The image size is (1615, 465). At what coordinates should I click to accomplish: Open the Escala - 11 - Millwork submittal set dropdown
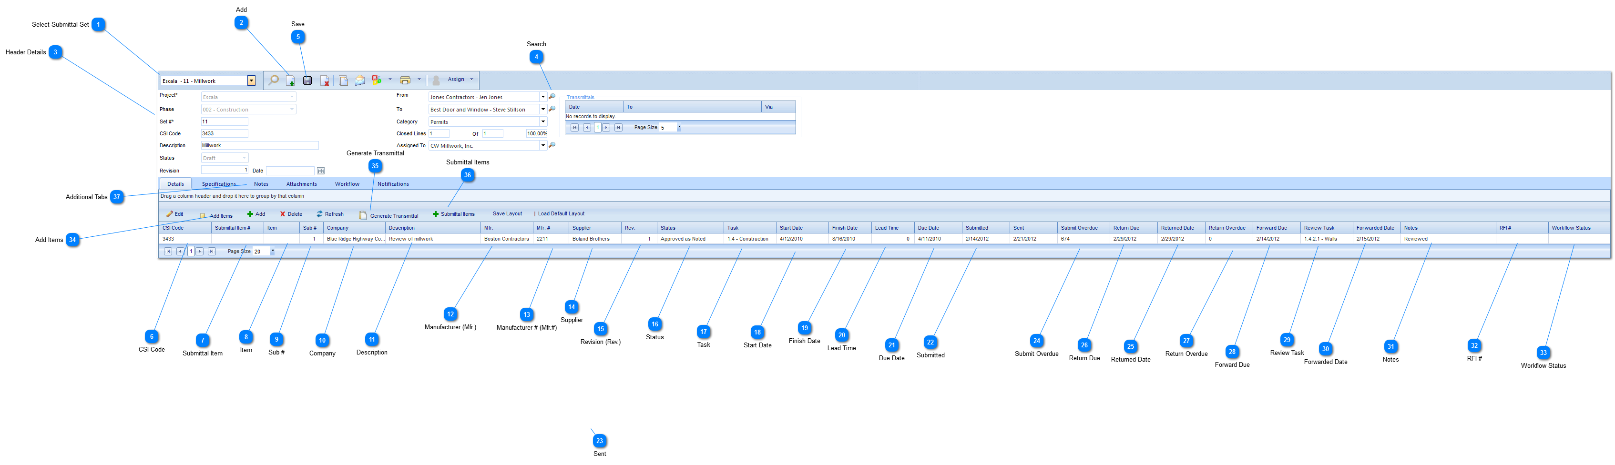click(251, 81)
